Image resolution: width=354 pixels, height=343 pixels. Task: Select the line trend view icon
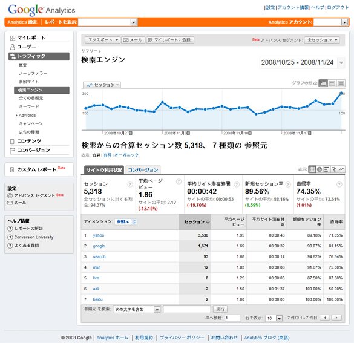[341, 169]
